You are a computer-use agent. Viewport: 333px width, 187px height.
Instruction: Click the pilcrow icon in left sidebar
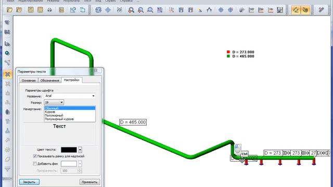(7, 22)
